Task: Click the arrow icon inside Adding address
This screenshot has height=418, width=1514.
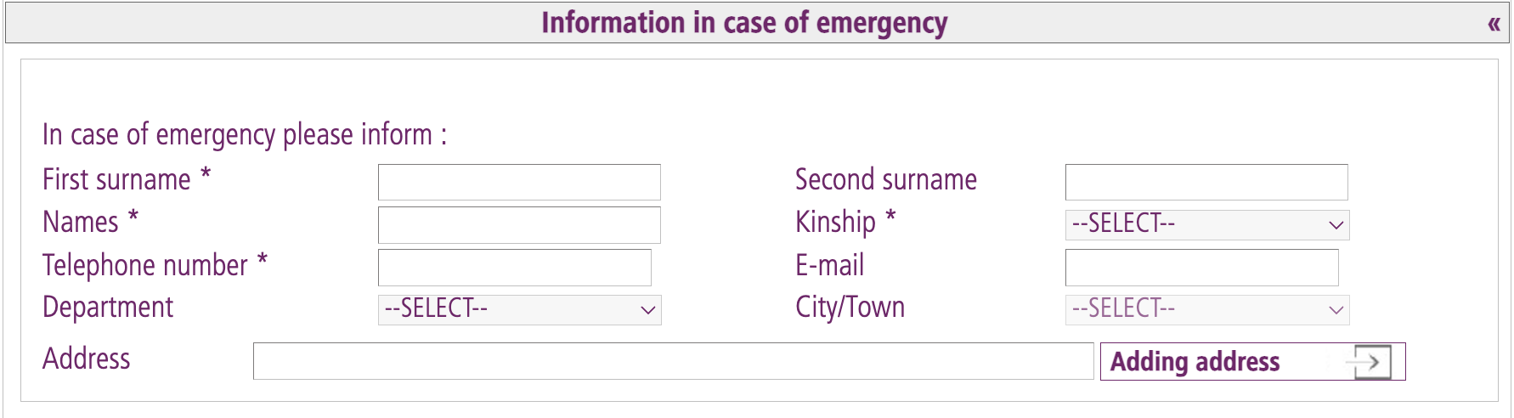Action: [1370, 362]
